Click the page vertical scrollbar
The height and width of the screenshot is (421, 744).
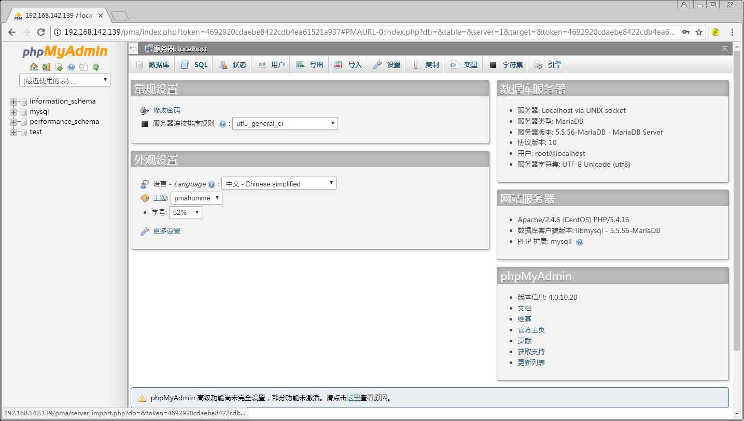click(737, 200)
